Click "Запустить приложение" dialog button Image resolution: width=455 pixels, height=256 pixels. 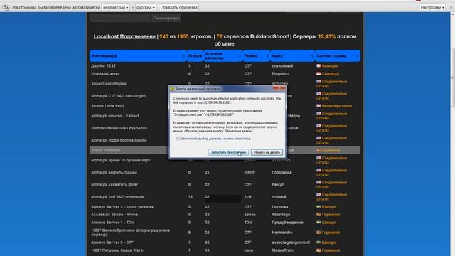(x=228, y=152)
